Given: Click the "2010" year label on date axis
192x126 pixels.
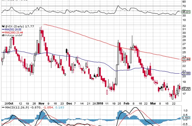Looking at the screenshot, I should [100, 103].
